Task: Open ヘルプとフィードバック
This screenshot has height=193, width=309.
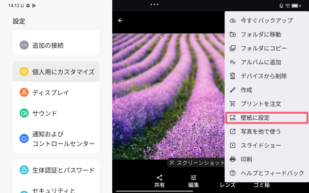Action: tap(267, 173)
